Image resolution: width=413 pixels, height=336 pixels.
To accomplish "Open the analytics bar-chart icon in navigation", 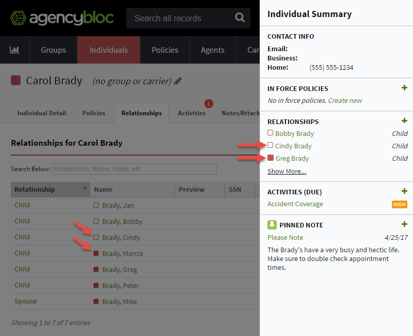I will pos(14,50).
